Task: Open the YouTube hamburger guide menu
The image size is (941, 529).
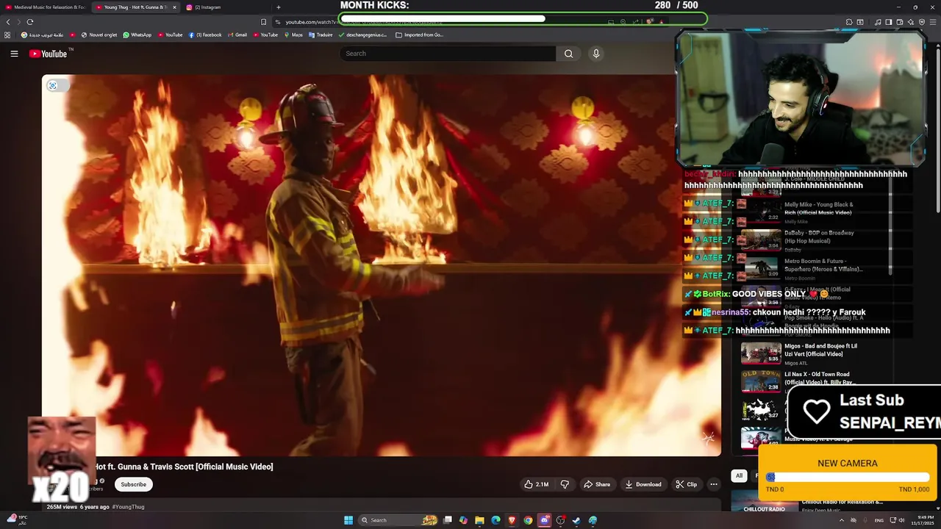Action: coord(14,54)
